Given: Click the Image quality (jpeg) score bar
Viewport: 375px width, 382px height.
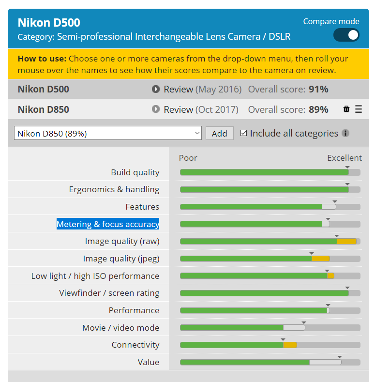Looking at the screenshot, I should tap(270, 259).
